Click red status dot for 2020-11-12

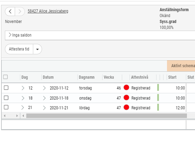[126, 88]
